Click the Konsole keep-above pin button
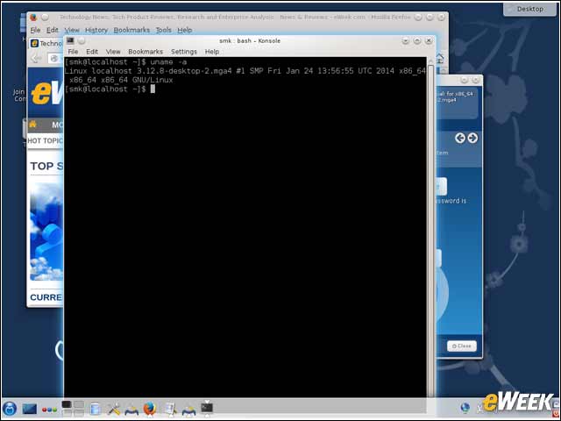This screenshot has width=561, height=421. (82, 41)
